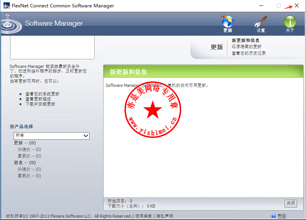The height and width of the screenshot is (220, 306).
Task: Click the 所选项目: 0 status text
Action: coord(120,201)
